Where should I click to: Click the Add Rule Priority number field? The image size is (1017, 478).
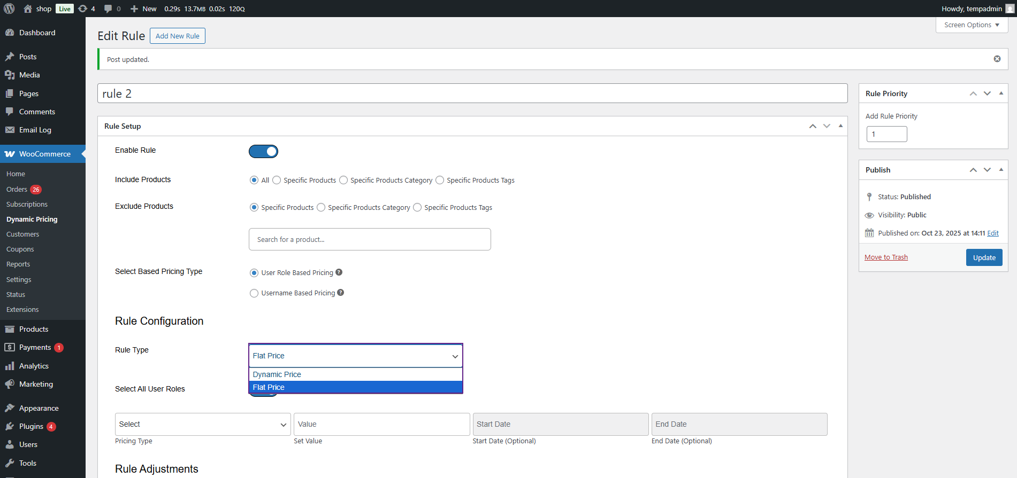coord(886,134)
